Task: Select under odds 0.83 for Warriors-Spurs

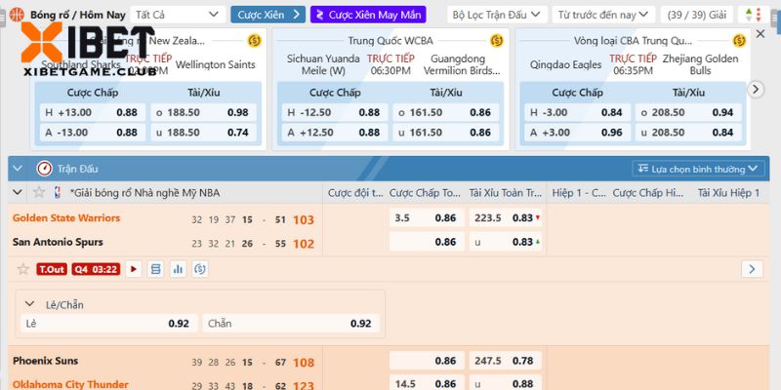Action: (505, 241)
